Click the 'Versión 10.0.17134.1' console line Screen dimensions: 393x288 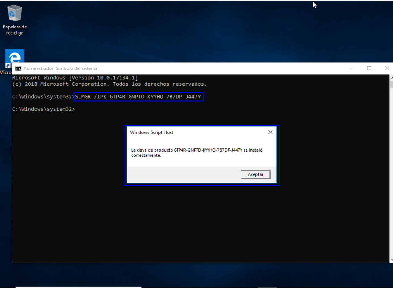[x=75, y=78]
